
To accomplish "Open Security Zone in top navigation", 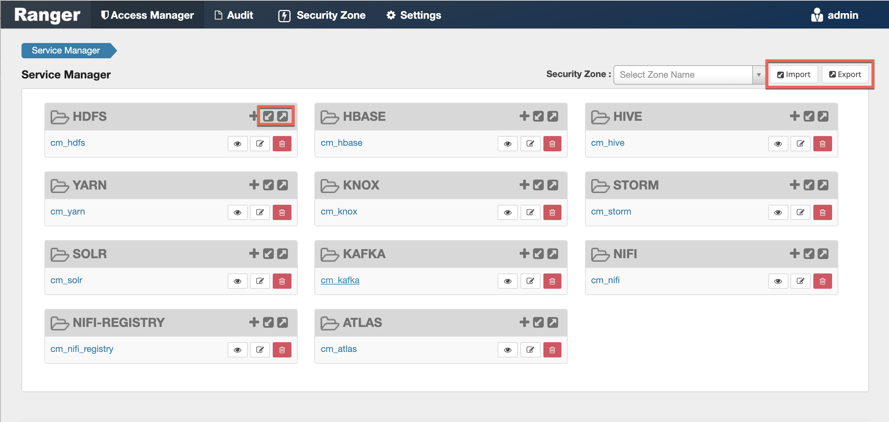I will pyautogui.click(x=322, y=15).
